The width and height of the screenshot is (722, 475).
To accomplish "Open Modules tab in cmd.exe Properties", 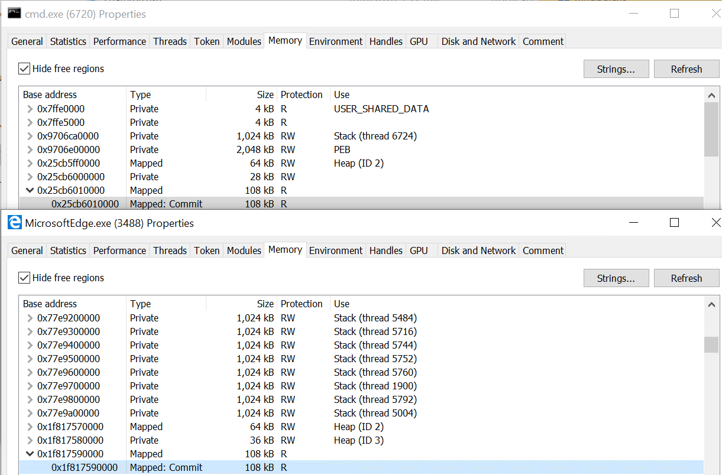I will 244,41.
